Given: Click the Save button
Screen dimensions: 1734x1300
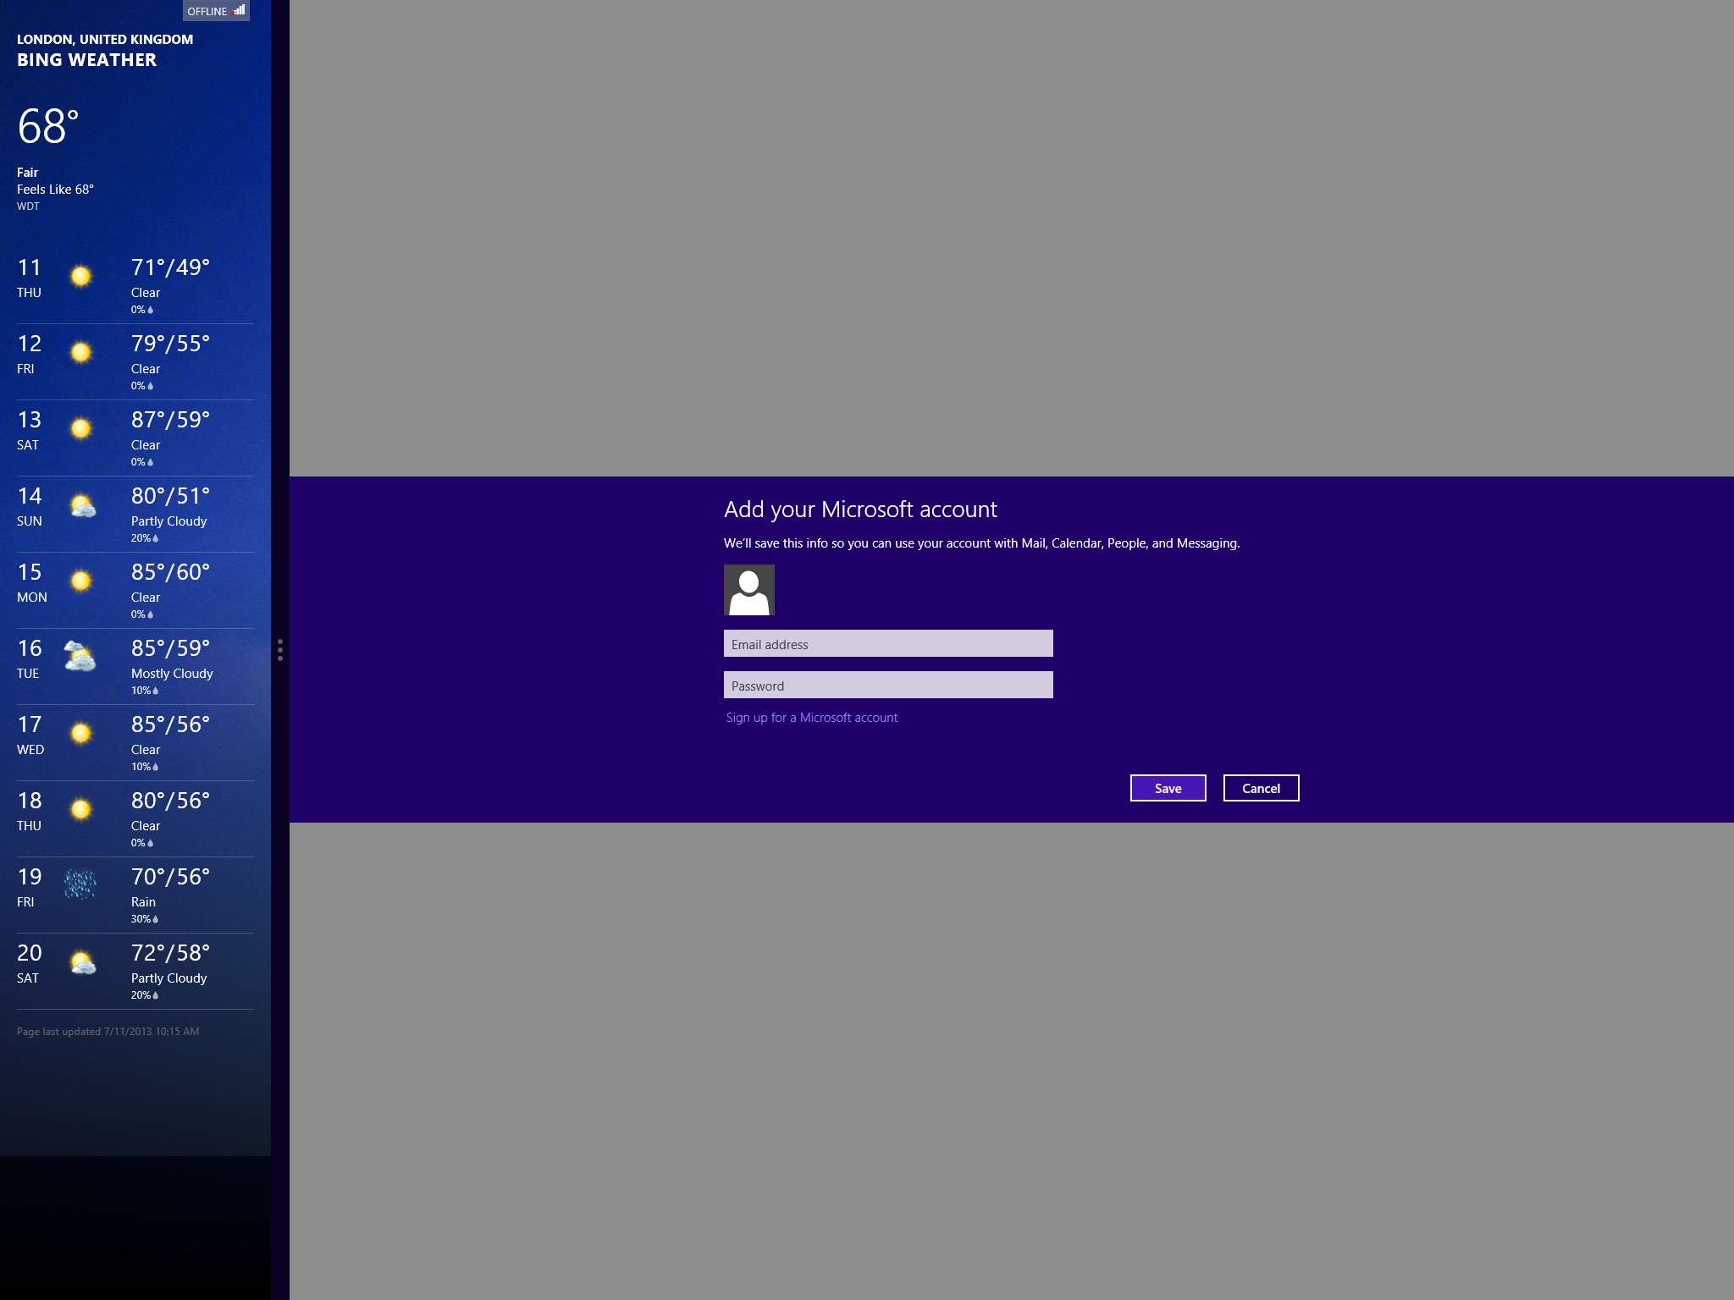Looking at the screenshot, I should [x=1168, y=788].
